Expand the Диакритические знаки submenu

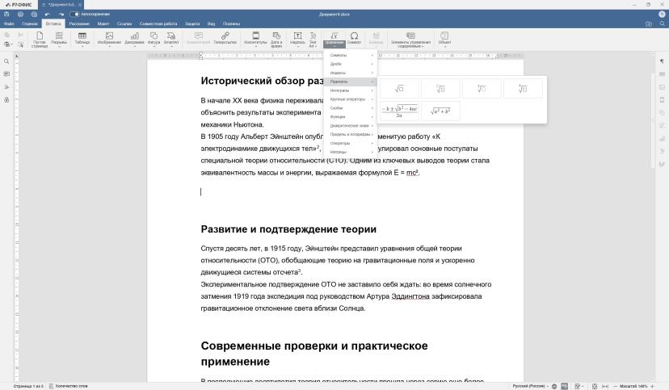351,126
